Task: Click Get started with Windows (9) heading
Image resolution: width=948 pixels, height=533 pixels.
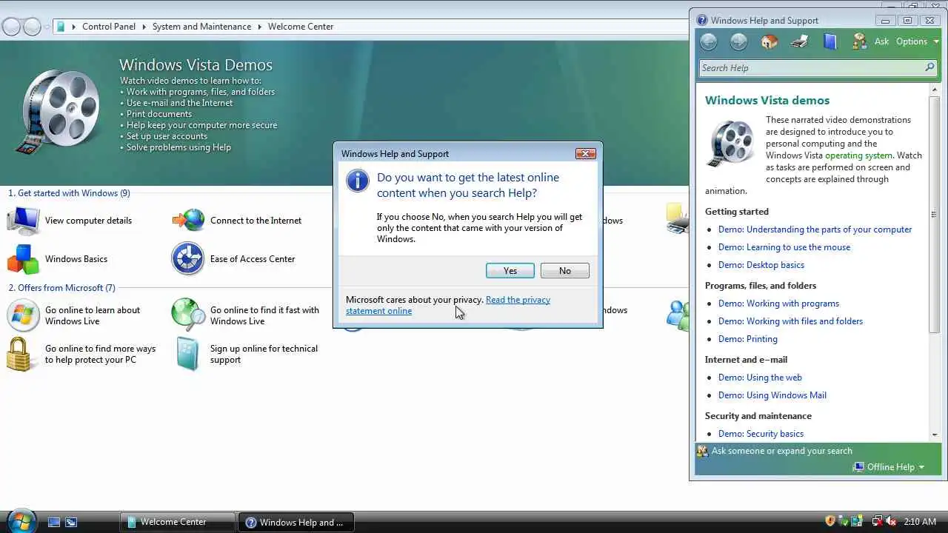Action: pyautogui.click(x=69, y=193)
